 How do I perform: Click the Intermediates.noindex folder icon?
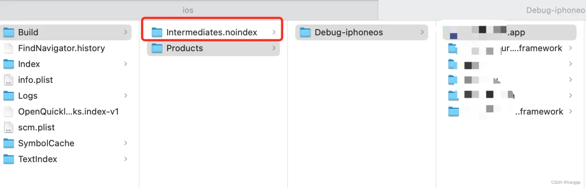157,32
